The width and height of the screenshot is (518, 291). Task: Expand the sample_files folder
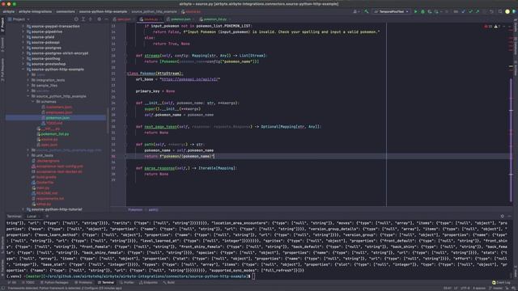(28, 86)
